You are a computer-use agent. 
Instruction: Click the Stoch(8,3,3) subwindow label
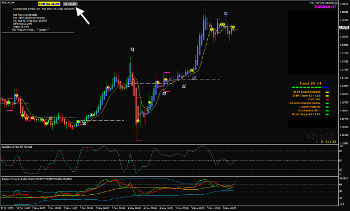tap(17, 147)
